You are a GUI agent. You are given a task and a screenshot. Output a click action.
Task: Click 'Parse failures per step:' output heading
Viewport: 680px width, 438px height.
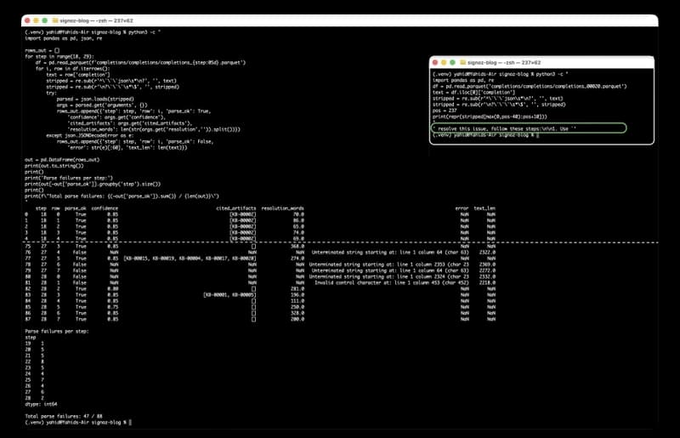57,331
